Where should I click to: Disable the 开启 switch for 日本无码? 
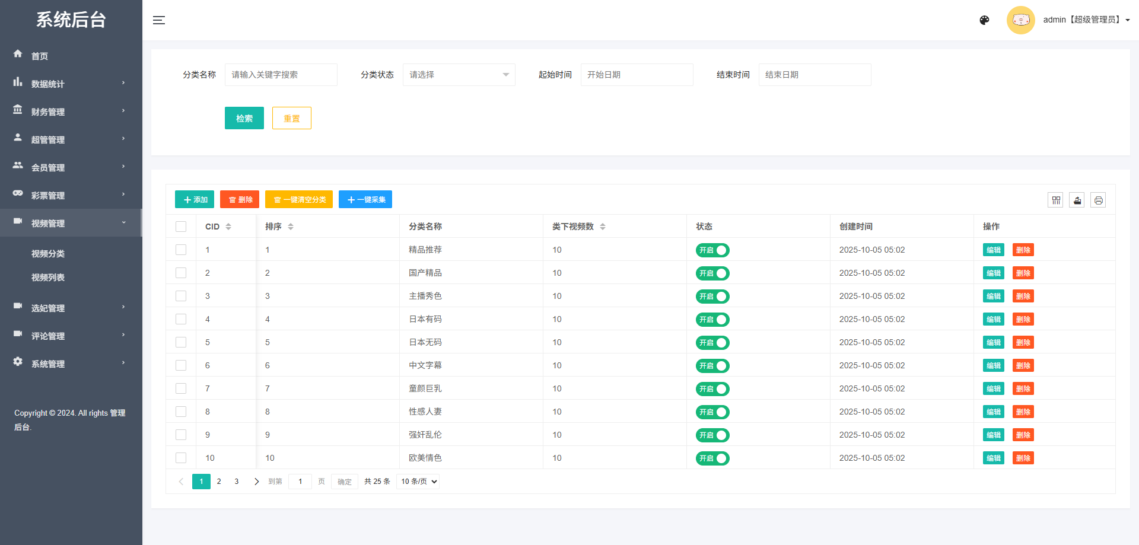712,342
